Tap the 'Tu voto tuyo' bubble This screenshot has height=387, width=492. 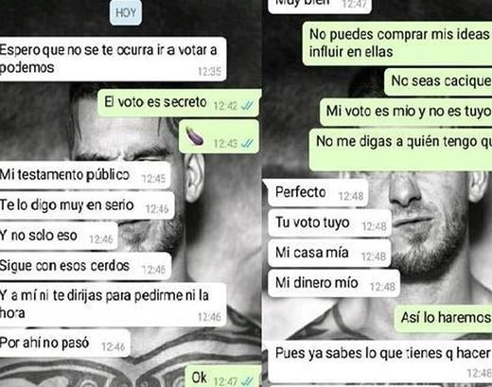[x=329, y=222]
